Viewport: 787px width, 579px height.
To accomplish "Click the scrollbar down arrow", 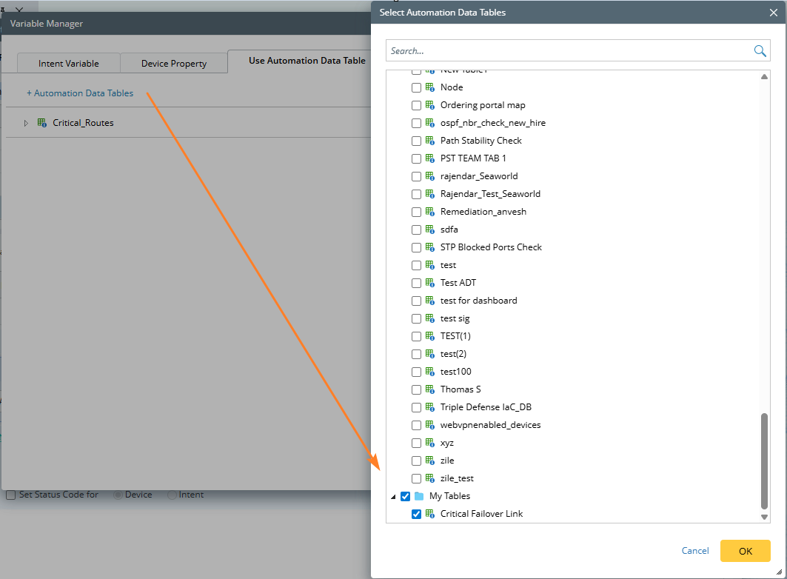I will (x=764, y=517).
